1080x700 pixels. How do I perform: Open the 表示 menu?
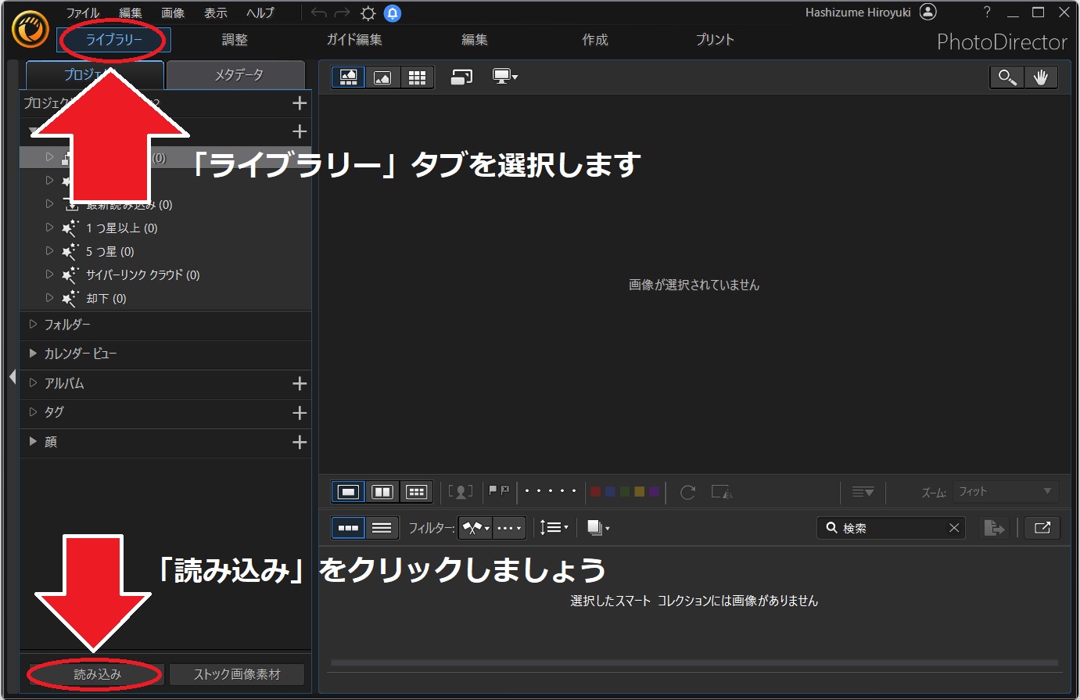click(x=215, y=12)
